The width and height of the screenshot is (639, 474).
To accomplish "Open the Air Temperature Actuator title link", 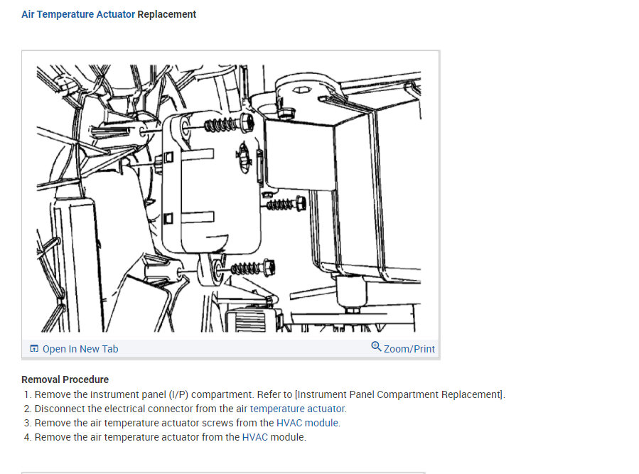I will (x=78, y=14).
